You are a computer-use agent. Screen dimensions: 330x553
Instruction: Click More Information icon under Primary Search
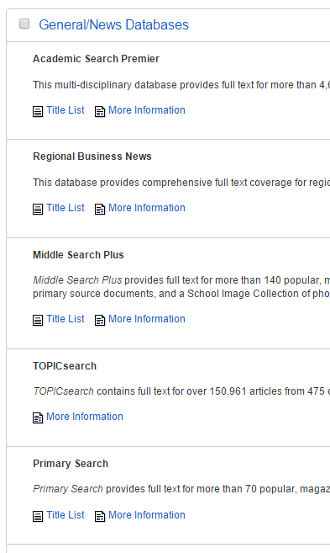(100, 516)
